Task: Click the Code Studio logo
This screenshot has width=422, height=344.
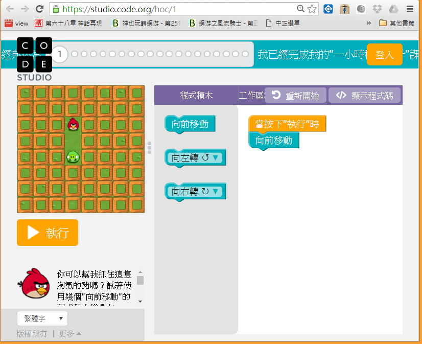Action: pos(34,59)
